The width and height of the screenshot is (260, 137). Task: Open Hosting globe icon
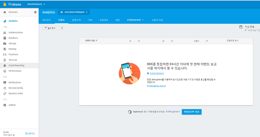click(x=5, y=49)
